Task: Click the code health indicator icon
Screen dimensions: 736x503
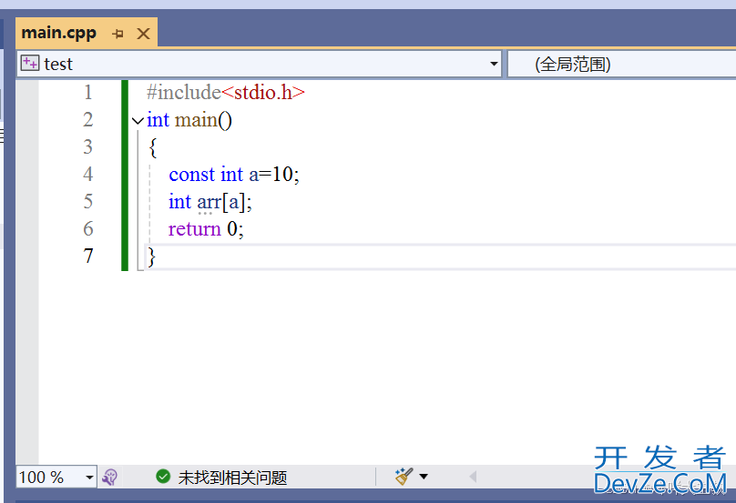Action: coord(109,478)
